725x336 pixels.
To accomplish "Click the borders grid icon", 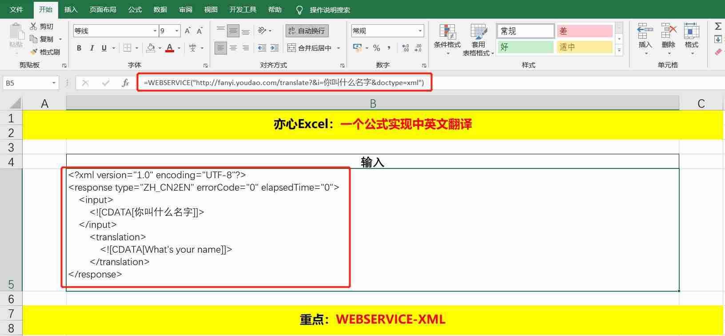I will [x=127, y=47].
